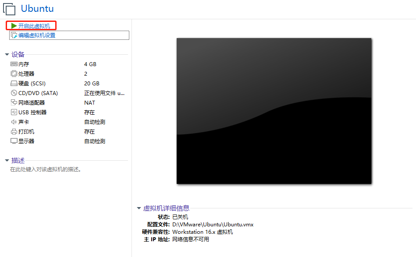Click the edit VM settings wrench icon

pyautogui.click(x=14, y=35)
